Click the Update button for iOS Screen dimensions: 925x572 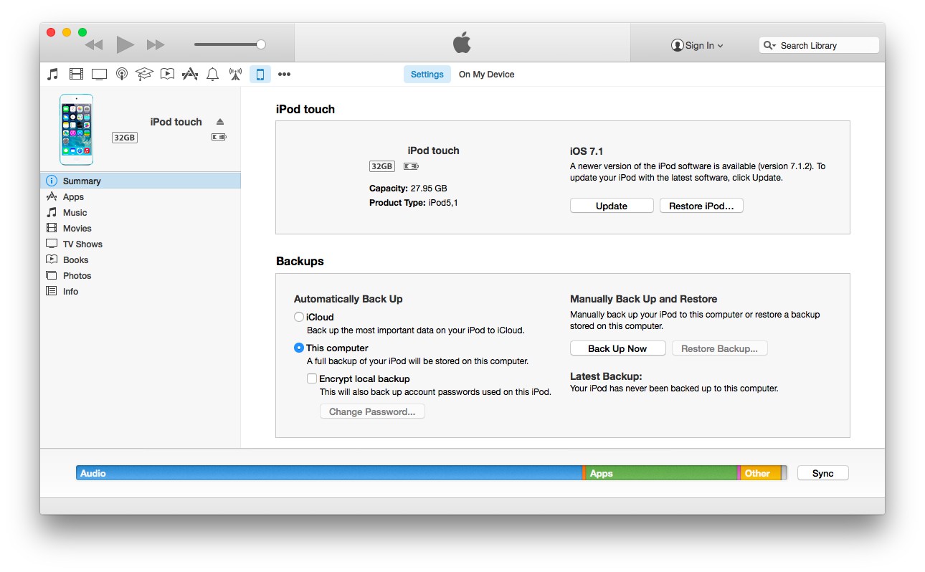[x=612, y=206]
